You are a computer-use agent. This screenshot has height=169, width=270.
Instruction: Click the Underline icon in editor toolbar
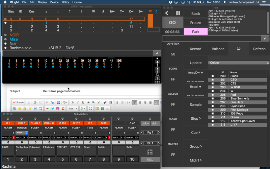[83, 102]
